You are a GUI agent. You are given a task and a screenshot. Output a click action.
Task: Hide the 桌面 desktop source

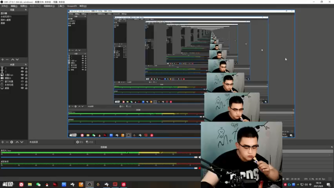tap(22, 88)
